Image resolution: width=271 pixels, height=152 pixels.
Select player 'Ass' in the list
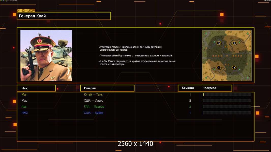[x=24, y=107]
